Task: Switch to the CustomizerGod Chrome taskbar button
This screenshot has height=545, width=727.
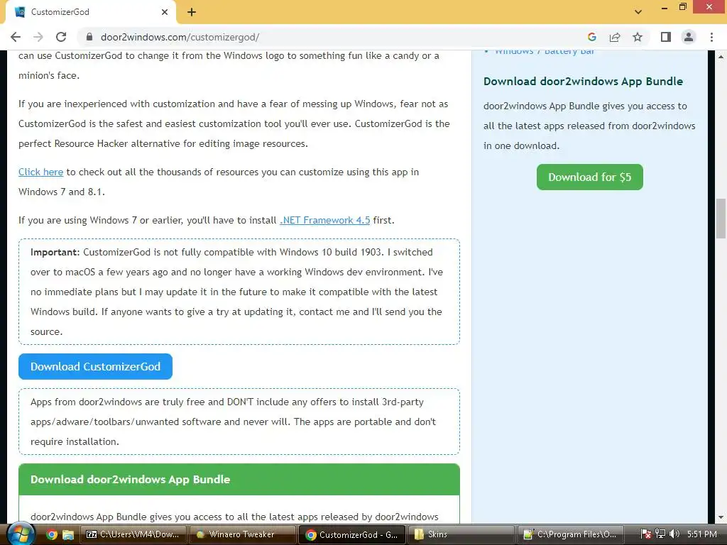Action: click(x=352, y=534)
